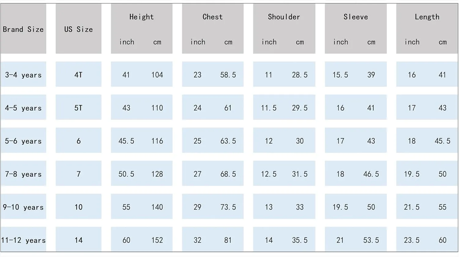Select the Chest column header

click(213, 17)
